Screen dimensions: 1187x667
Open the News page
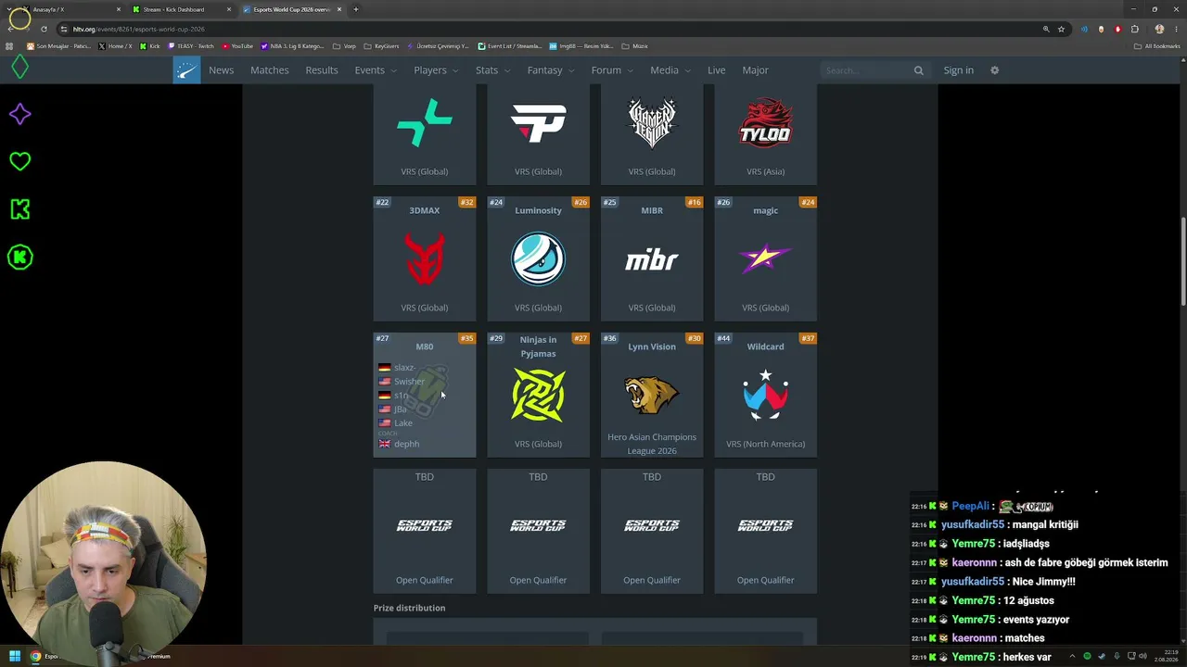click(221, 70)
